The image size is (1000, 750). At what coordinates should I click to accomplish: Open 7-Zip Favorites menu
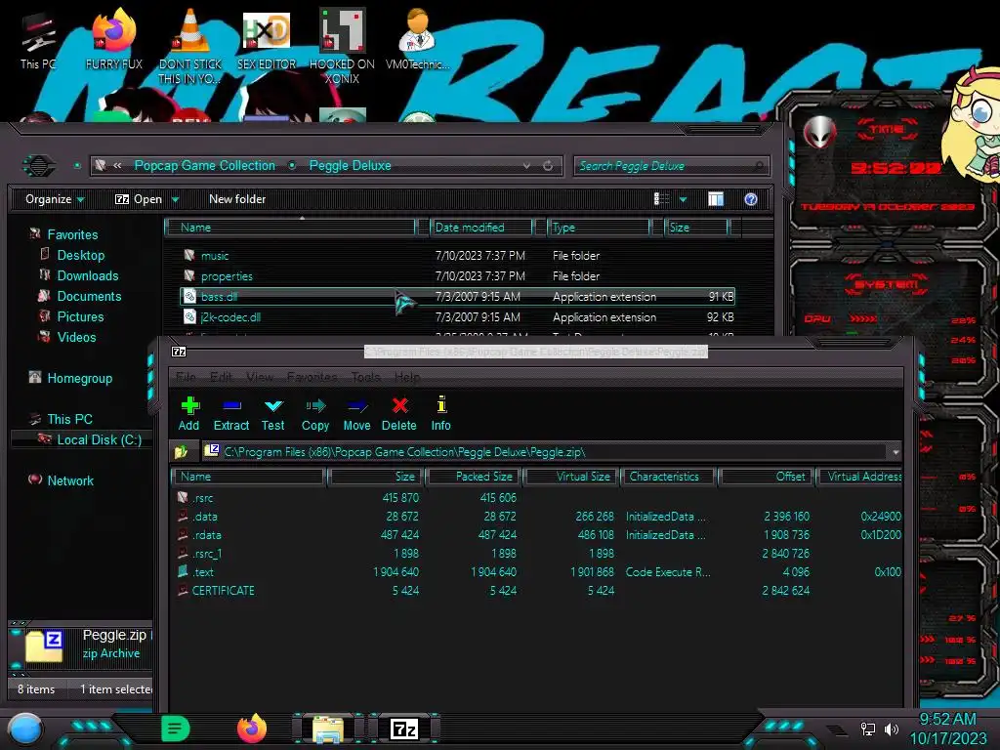(x=312, y=377)
